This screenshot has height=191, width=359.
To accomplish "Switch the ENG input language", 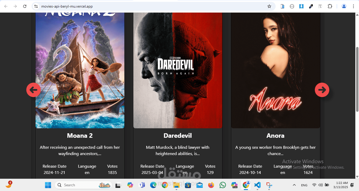I will pyautogui.click(x=304, y=185).
